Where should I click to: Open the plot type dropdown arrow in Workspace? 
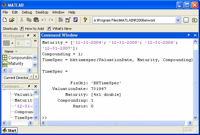click(13, 43)
